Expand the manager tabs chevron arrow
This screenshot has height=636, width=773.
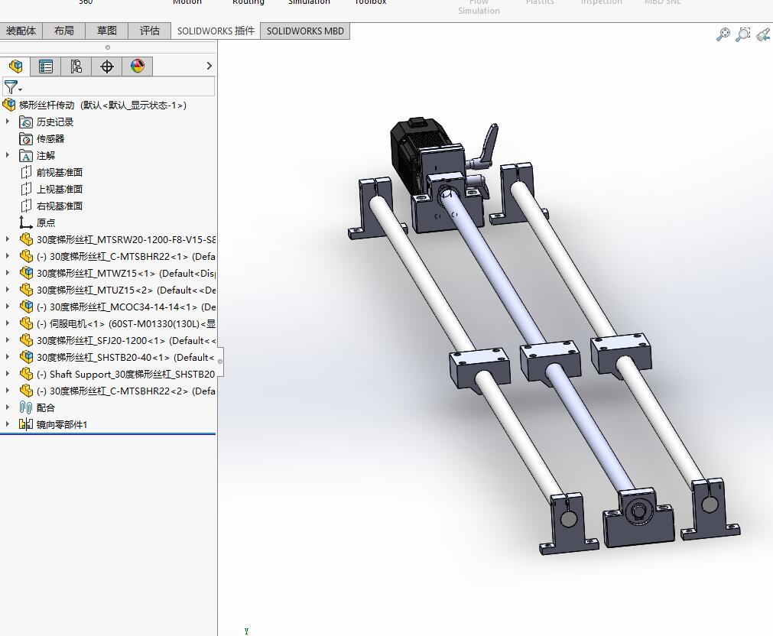click(209, 66)
